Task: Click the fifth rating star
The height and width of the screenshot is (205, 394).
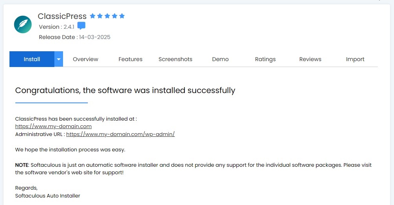Action: [x=122, y=16]
